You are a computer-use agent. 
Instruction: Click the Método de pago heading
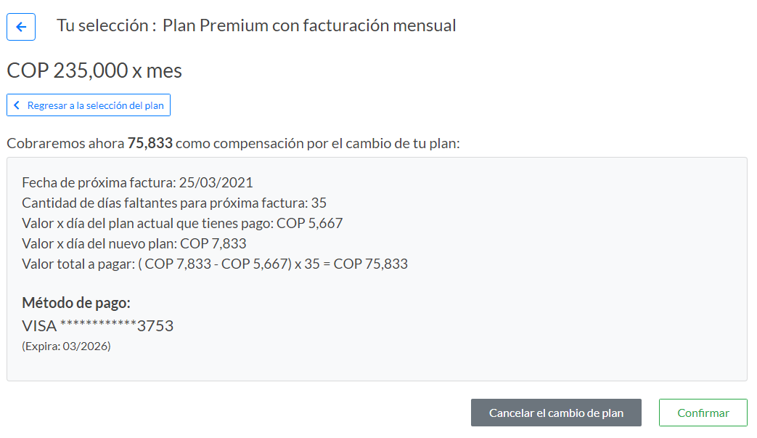76,303
